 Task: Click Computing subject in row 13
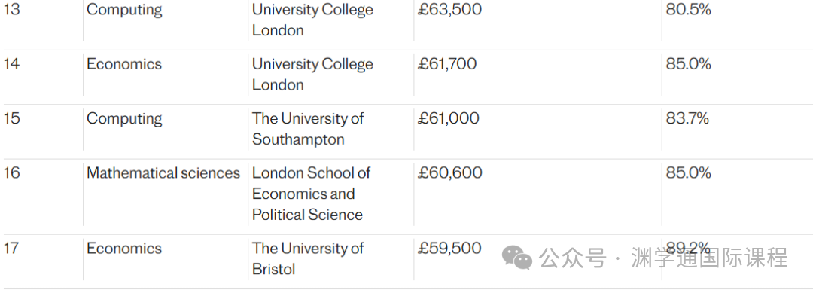pyautogui.click(x=124, y=9)
